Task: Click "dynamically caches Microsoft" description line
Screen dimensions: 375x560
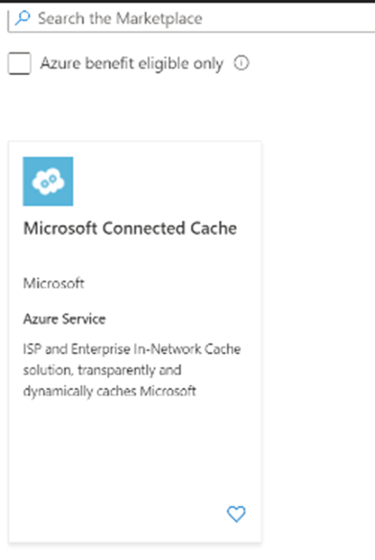Action: (x=110, y=391)
